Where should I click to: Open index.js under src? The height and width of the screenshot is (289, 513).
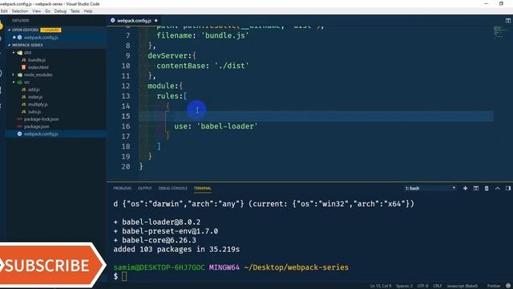tap(35, 97)
